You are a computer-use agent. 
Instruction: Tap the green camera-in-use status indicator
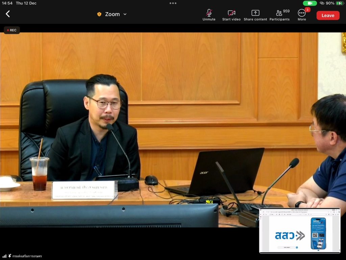(310, 3)
